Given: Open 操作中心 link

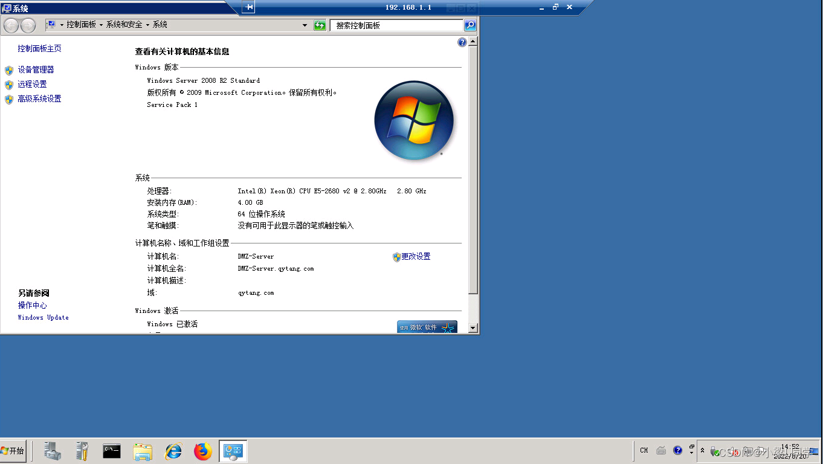Looking at the screenshot, I should pyautogui.click(x=32, y=305).
